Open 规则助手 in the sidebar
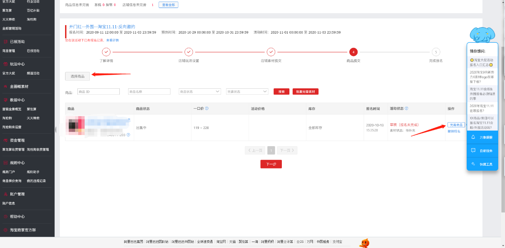The width and height of the screenshot is (505, 248). pyautogui.click(x=33, y=172)
